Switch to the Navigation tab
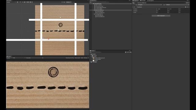The height and width of the screenshot is (110, 196). pos(150,1)
